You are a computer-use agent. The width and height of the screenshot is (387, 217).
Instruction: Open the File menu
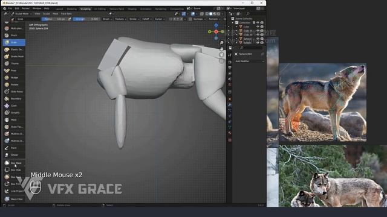point(10,8)
